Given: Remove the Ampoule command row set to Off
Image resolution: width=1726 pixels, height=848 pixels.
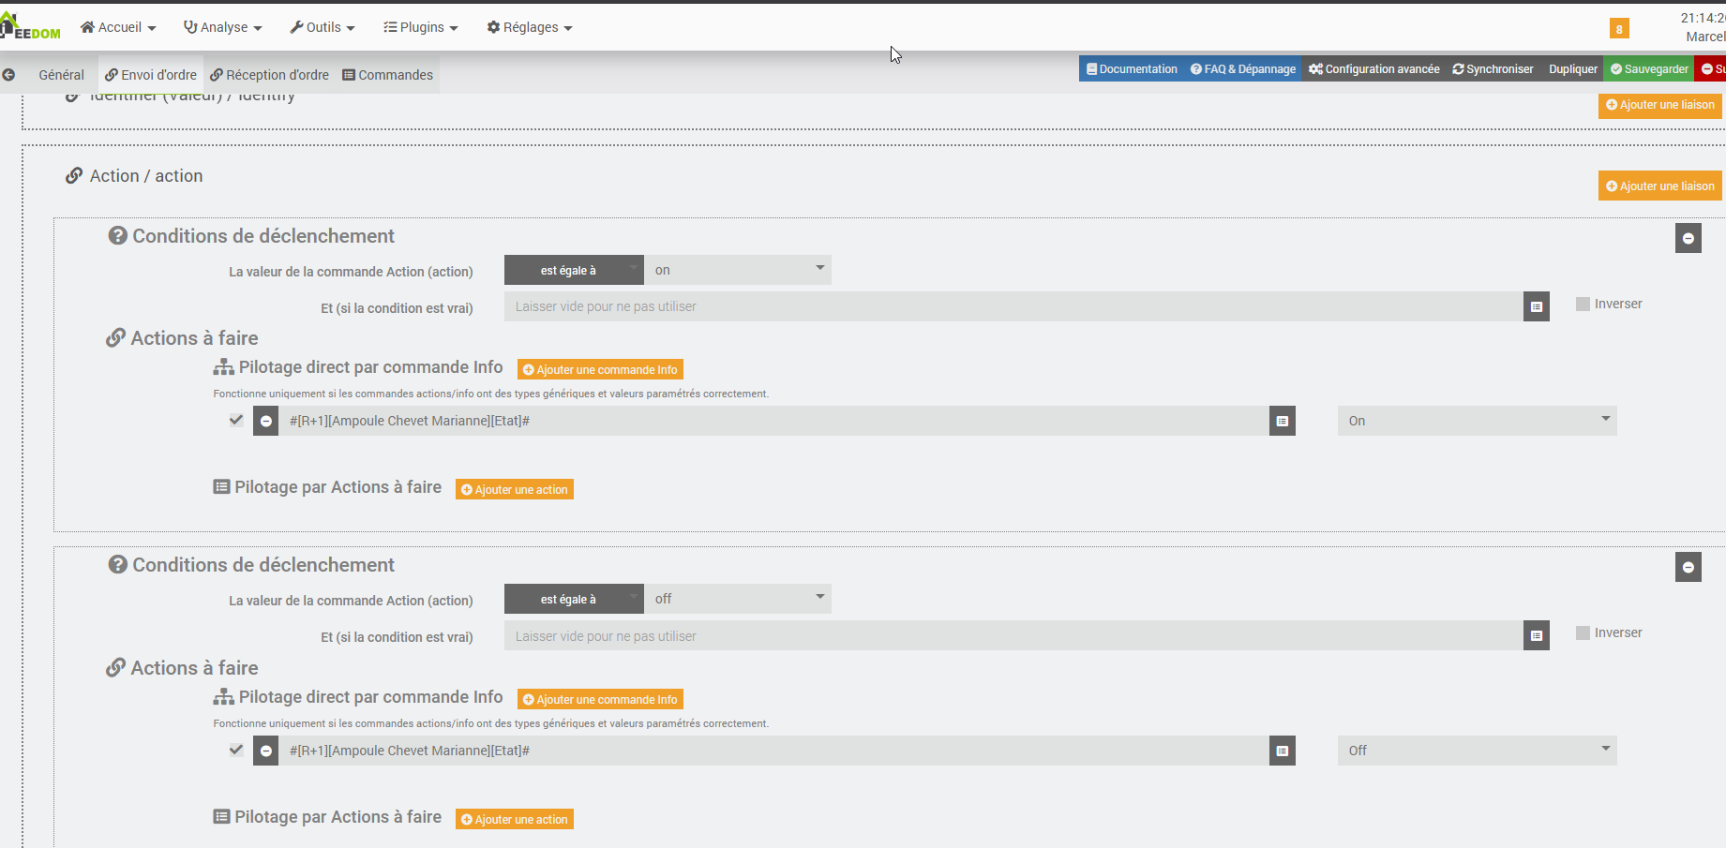Looking at the screenshot, I should point(266,751).
